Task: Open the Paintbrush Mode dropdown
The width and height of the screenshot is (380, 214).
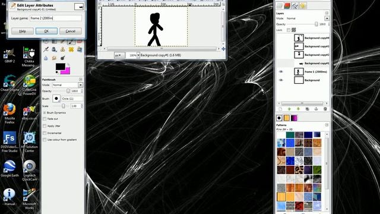Action: coord(80,85)
